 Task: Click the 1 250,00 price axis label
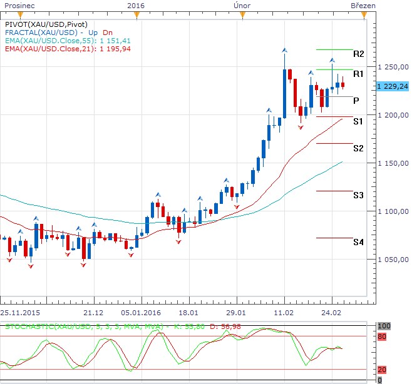pos(393,67)
